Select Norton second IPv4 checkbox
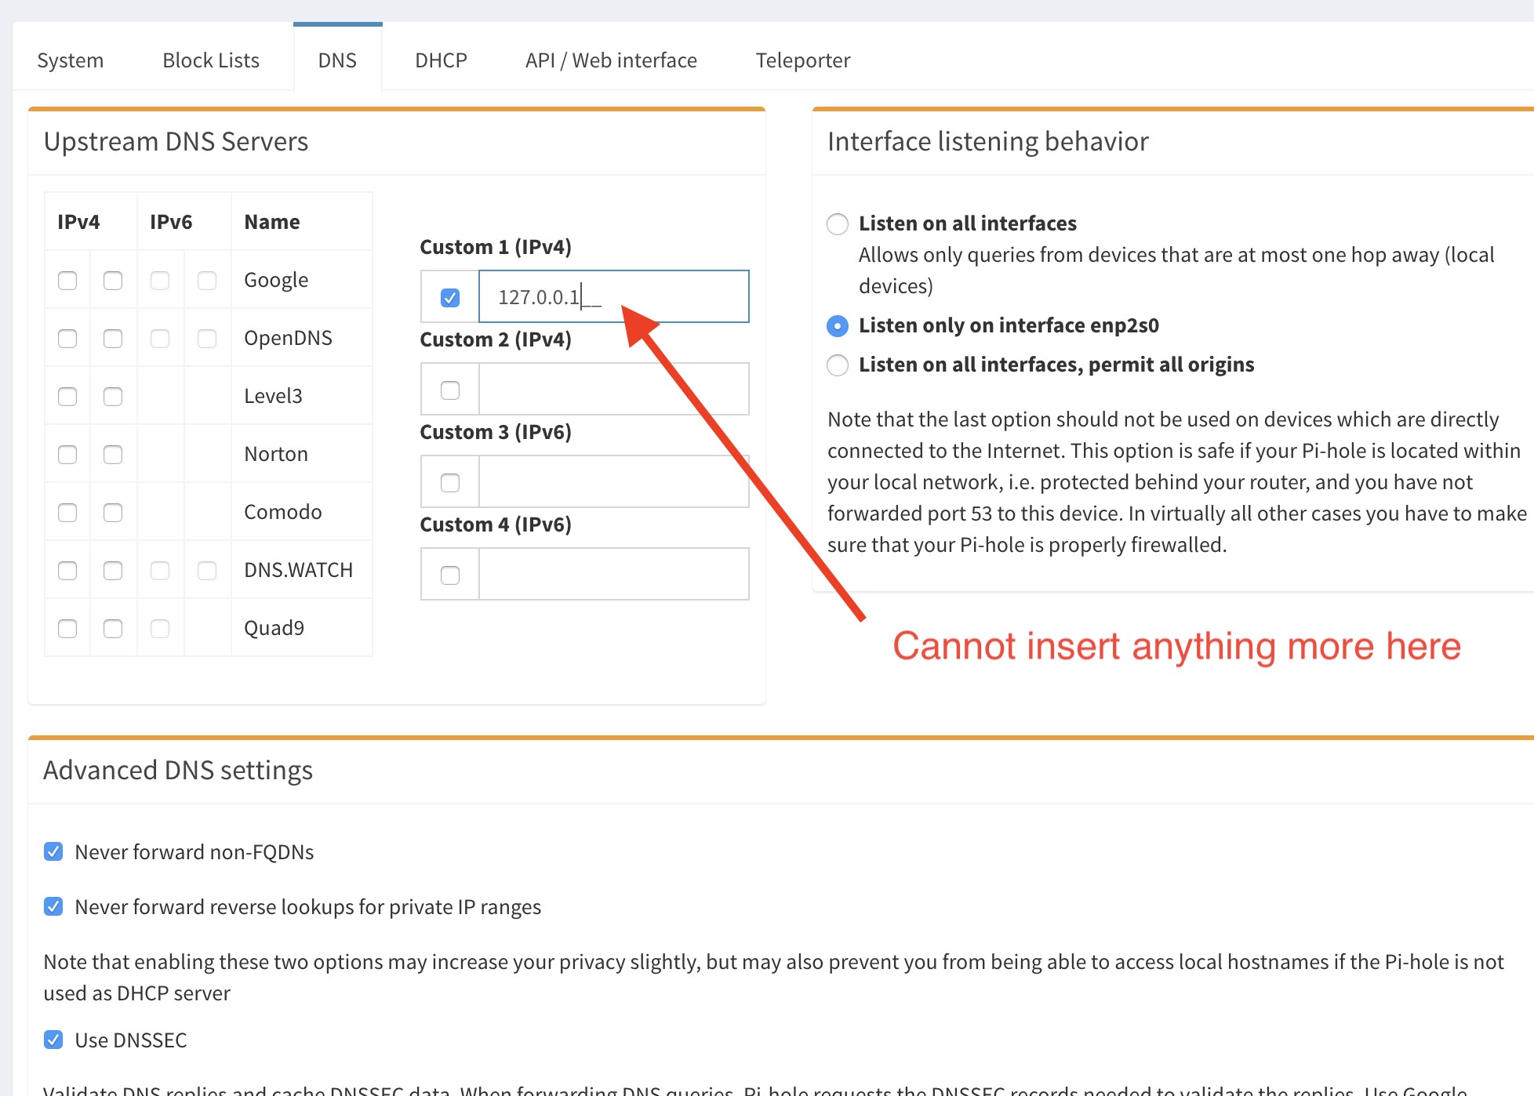 (x=113, y=454)
